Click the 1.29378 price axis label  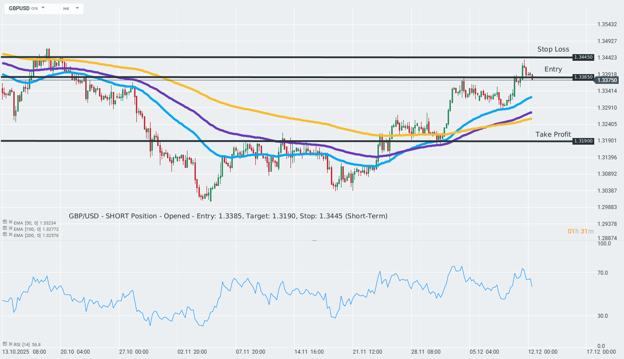tap(607, 224)
